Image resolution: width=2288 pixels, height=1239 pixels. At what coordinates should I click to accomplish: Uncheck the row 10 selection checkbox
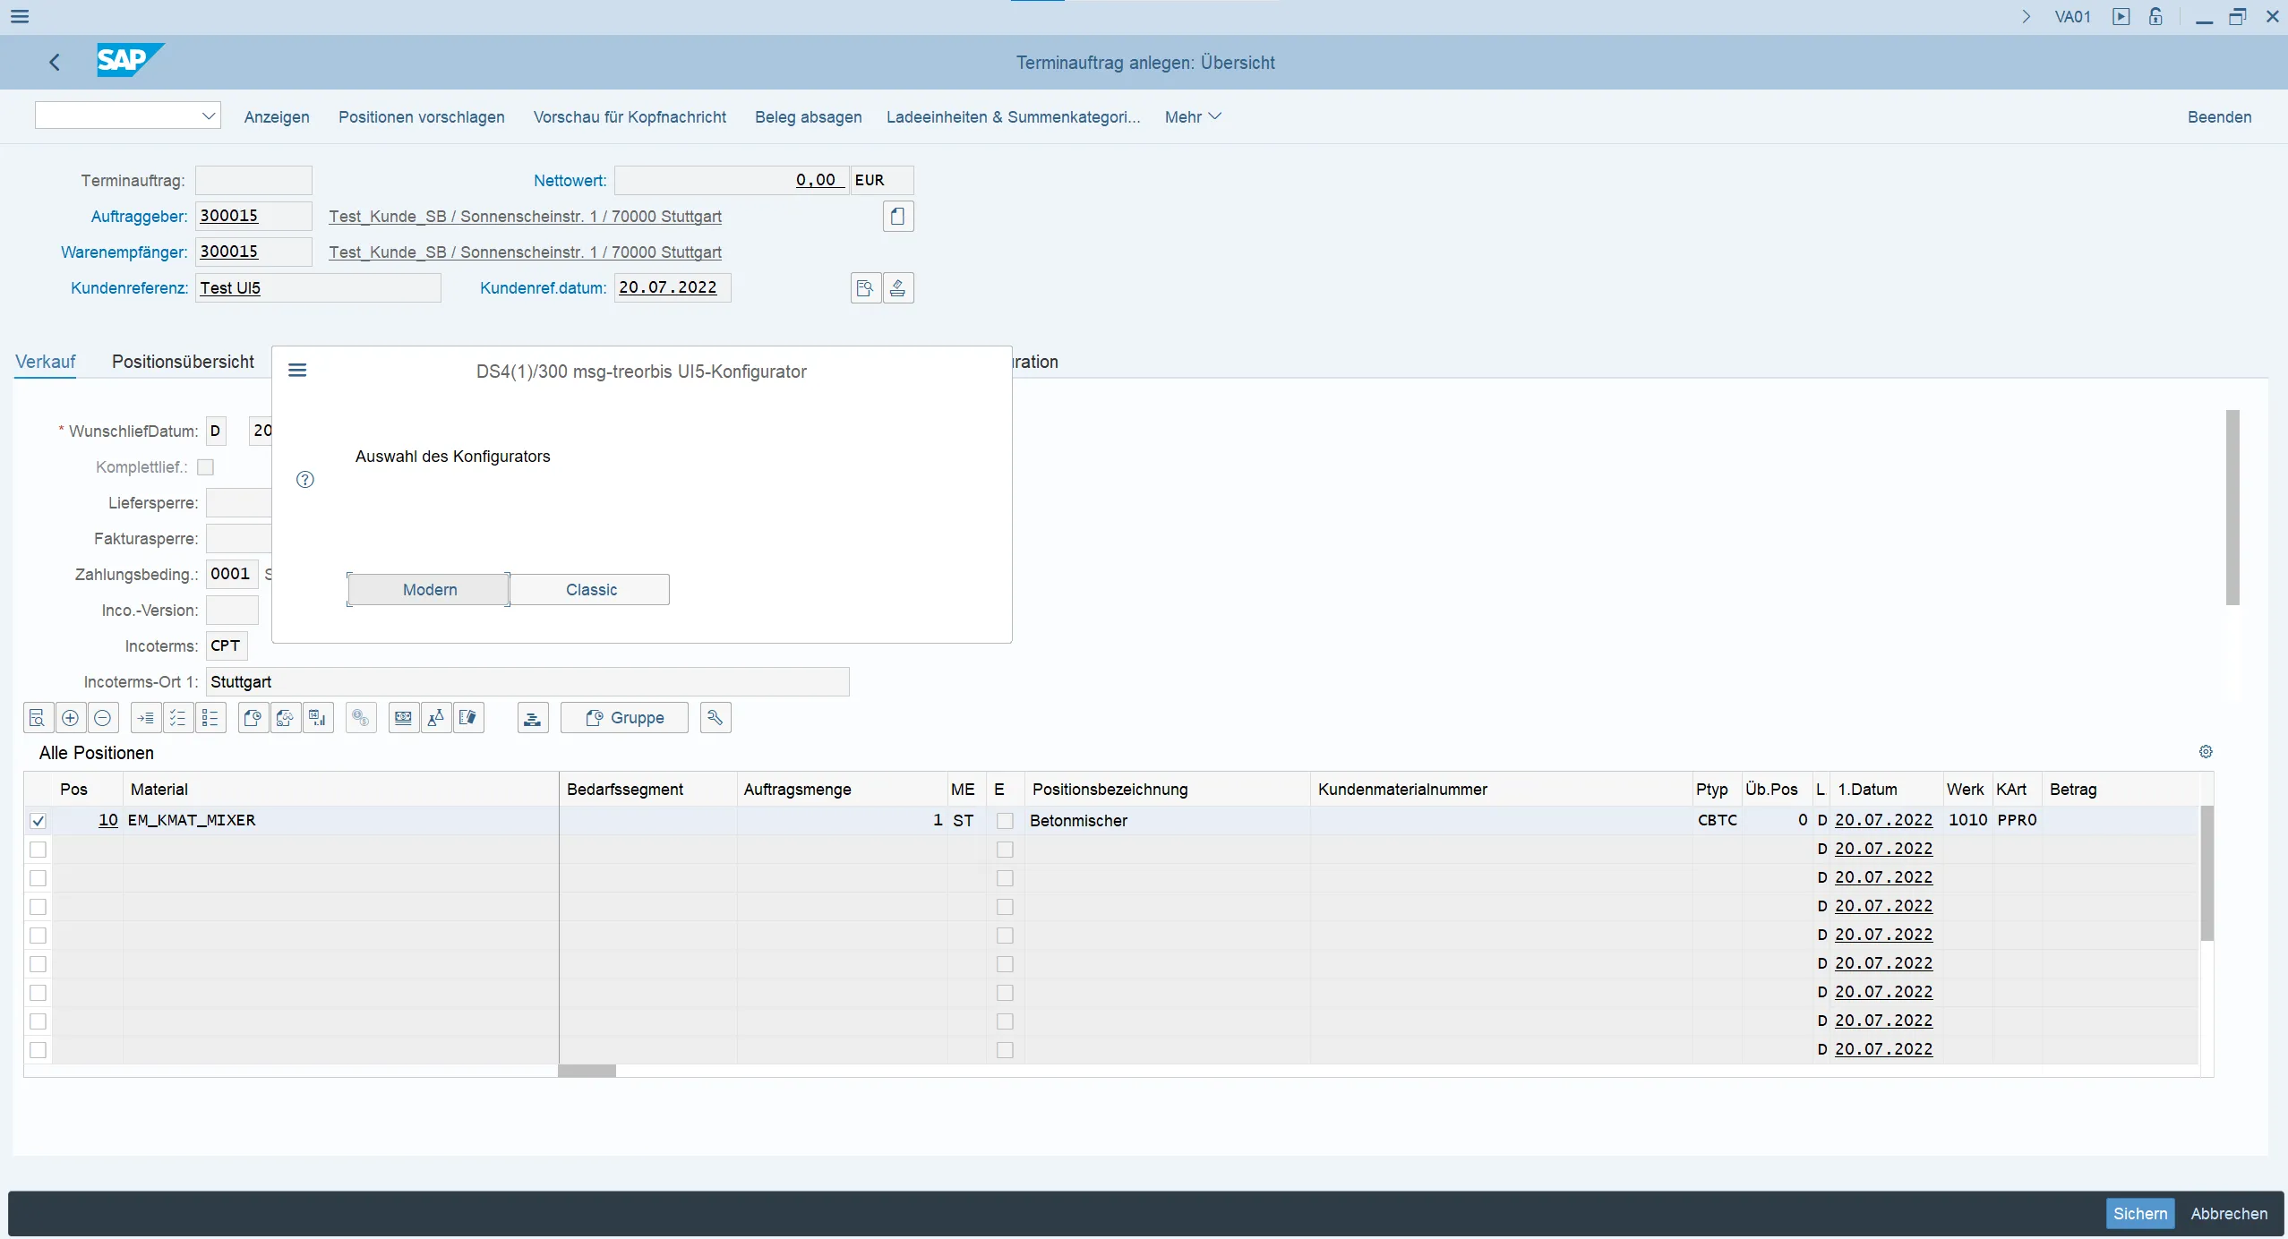point(38,821)
